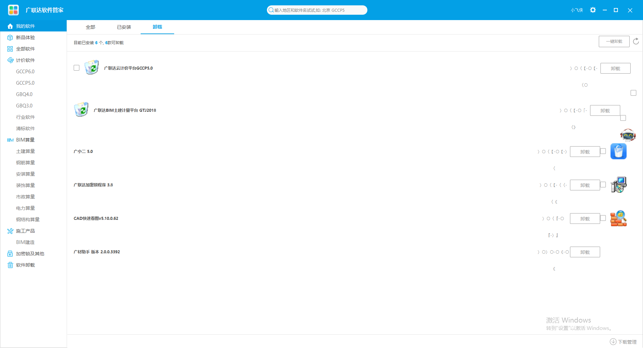Click the 广联达BIM土建计量平台 GTJ2018 recycle-bin icon
Screen dimensions: 643x348
81,109
